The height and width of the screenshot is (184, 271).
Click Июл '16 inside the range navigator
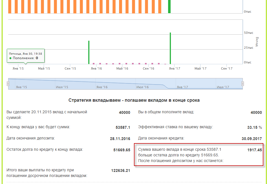143,87
